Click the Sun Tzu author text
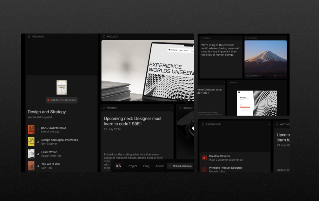 tap(46, 168)
